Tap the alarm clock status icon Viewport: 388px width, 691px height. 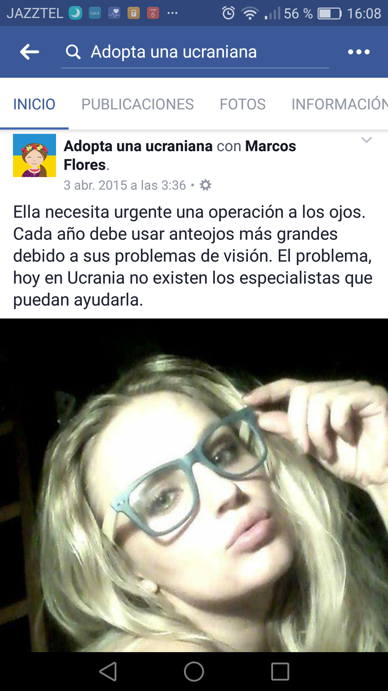coord(228,13)
